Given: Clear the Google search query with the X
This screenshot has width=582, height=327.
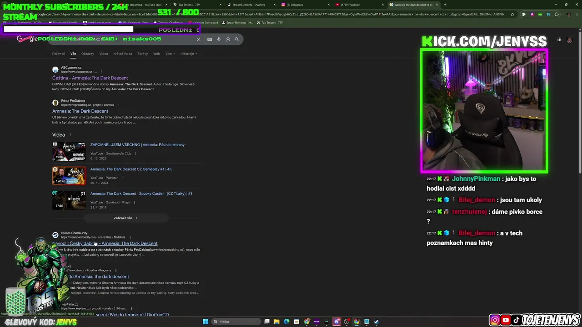Looking at the screenshot, I should (198, 40).
